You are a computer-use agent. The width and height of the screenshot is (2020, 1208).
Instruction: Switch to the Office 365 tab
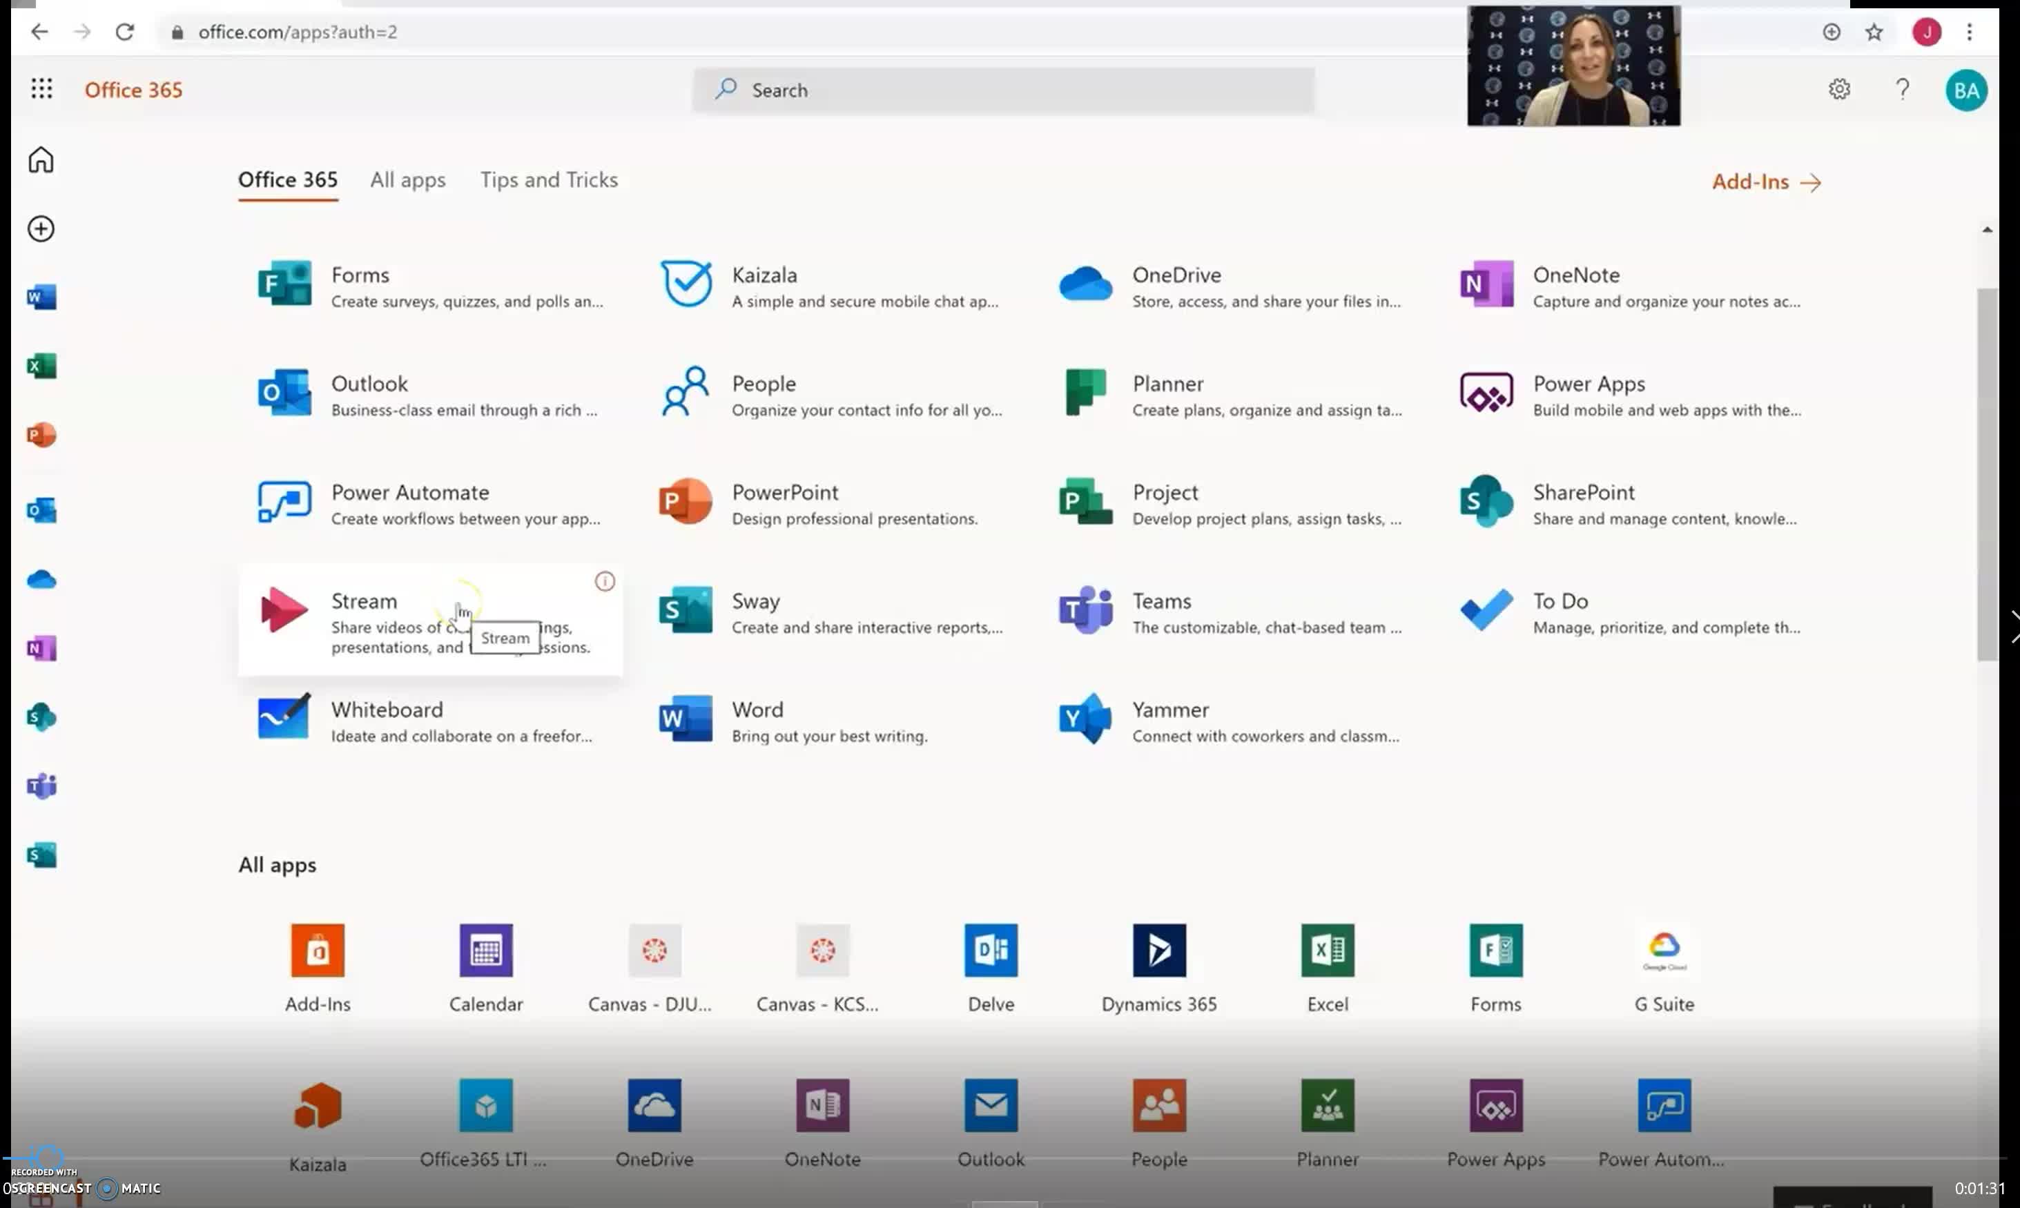click(x=287, y=180)
